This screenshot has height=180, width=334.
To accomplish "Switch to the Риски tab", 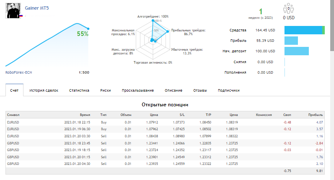I will pos(105,90).
